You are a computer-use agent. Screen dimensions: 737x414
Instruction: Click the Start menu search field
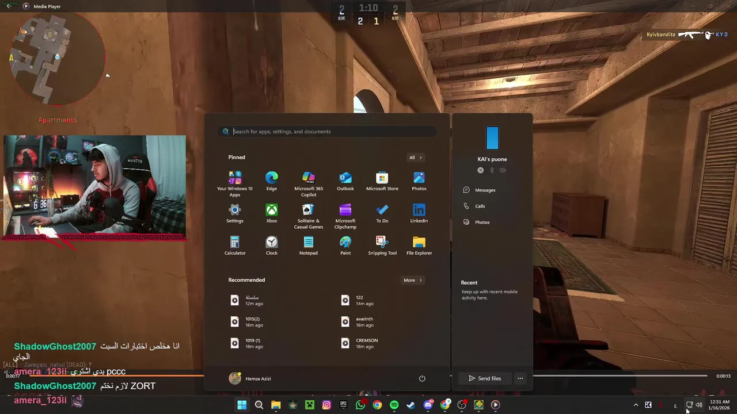pyautogui.click(x=327, y=132)
